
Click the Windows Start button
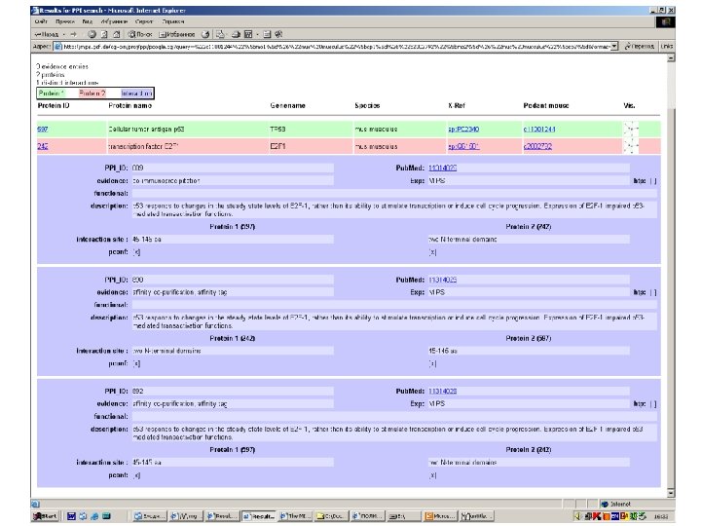click(47, 515)
